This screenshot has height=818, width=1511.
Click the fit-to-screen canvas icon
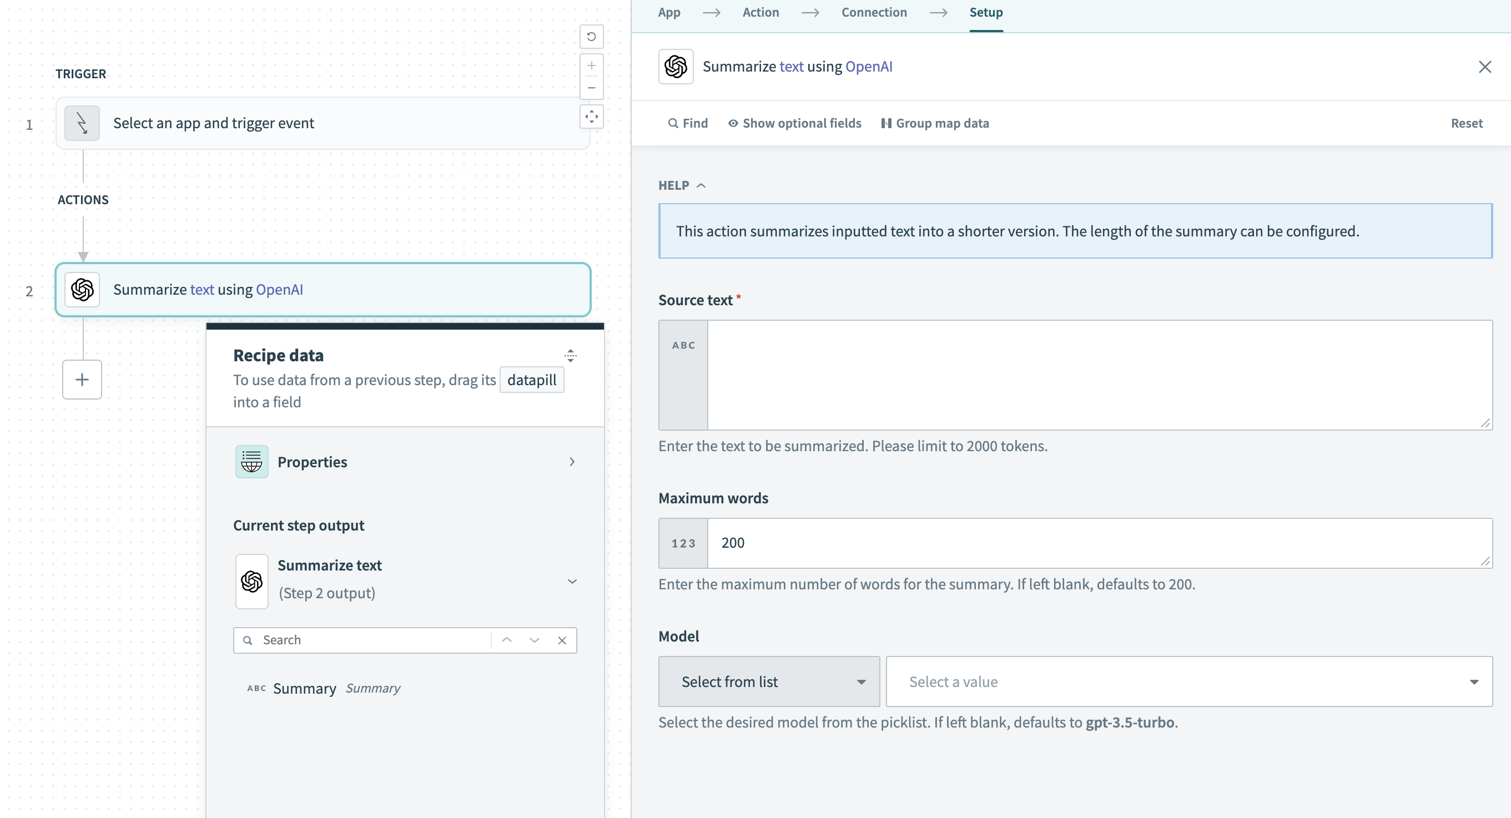pos(591,117)
